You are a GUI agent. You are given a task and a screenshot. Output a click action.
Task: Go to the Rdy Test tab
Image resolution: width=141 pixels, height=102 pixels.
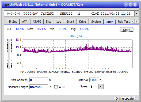pyautogui.click(x=124, y=22)
